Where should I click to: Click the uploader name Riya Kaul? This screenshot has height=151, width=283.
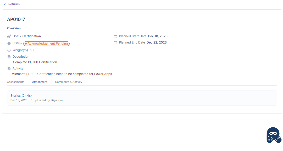coord(57,100)
